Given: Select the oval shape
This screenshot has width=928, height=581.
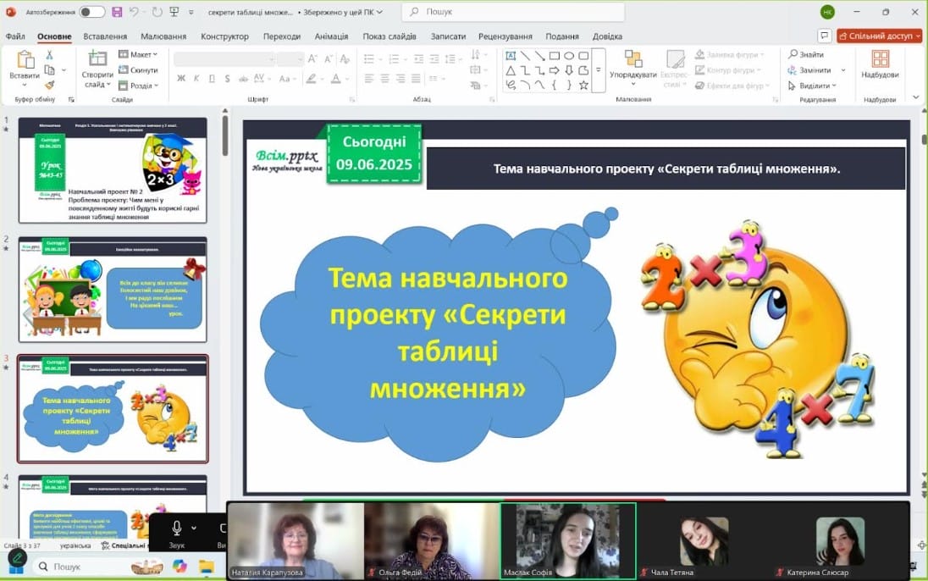Looking at the screenshot, I should (569, 56).
